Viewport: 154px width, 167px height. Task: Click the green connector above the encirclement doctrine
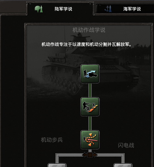90,123
